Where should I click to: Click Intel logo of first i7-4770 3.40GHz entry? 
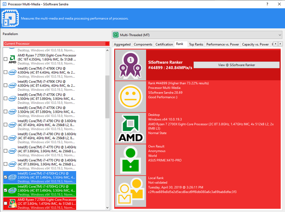pyautogui.click(x=12, y=151)
